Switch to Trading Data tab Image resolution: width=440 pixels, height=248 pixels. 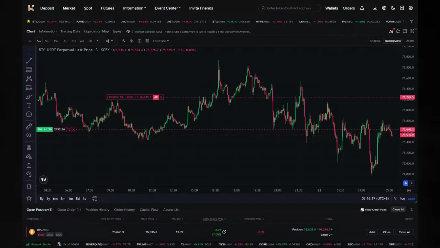[x=70, y=31]
